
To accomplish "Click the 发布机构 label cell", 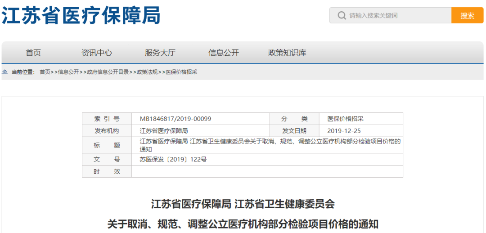I will [x=107, y=131].
